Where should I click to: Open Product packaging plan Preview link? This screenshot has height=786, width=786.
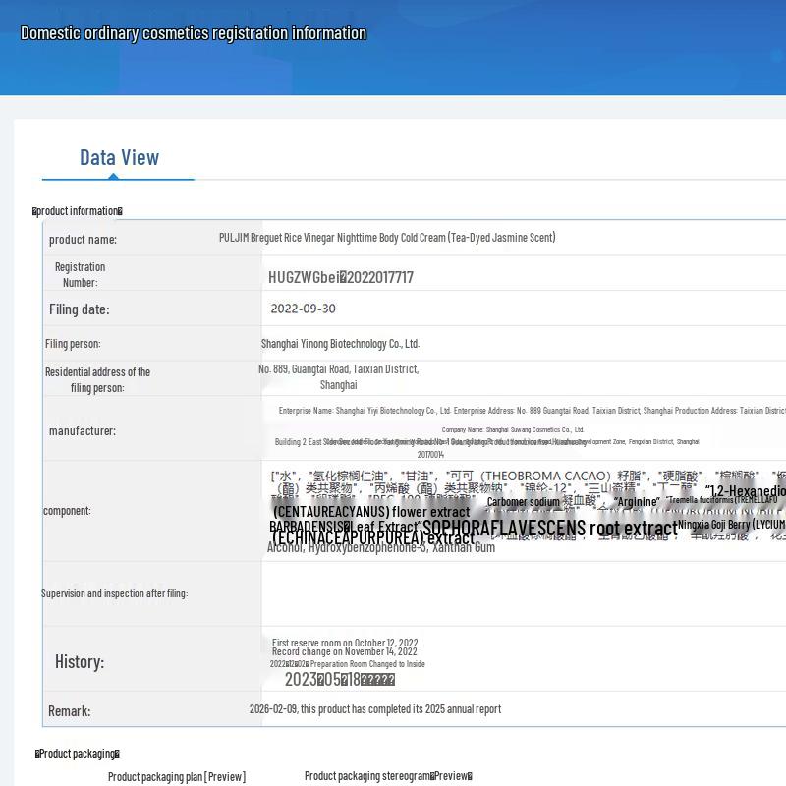point(177,776)
